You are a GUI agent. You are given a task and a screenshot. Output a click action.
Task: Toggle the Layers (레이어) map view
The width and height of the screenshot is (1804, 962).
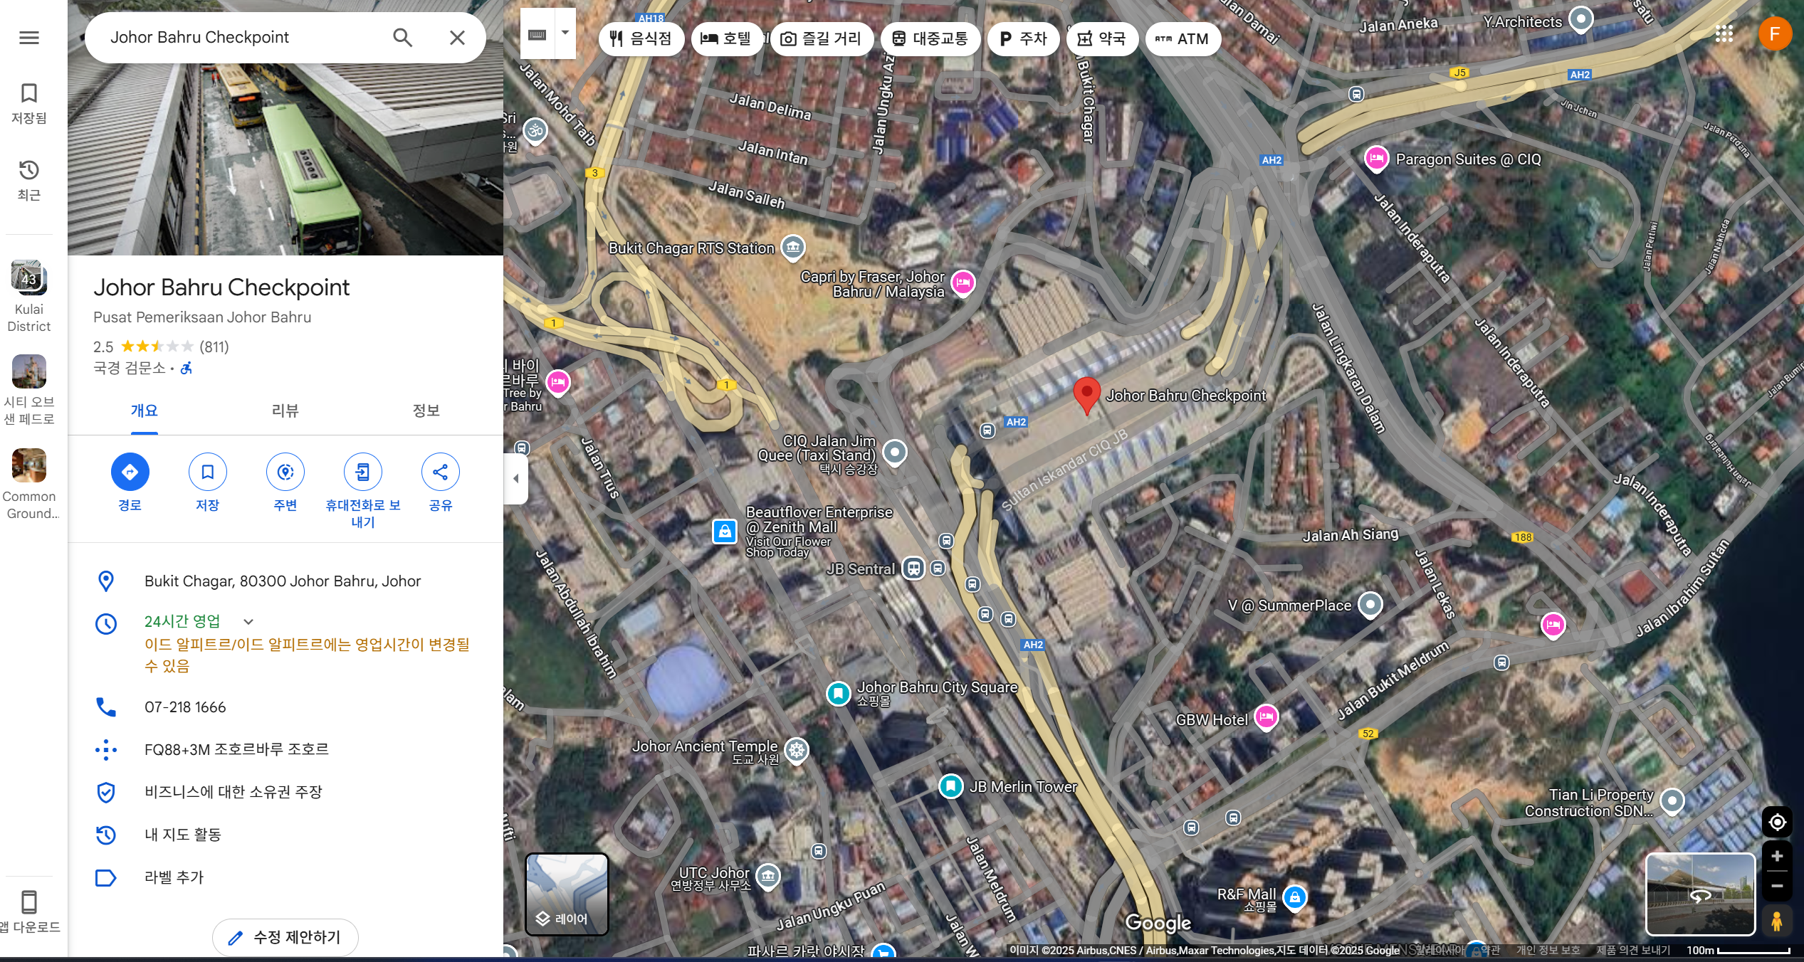point(567,894)
